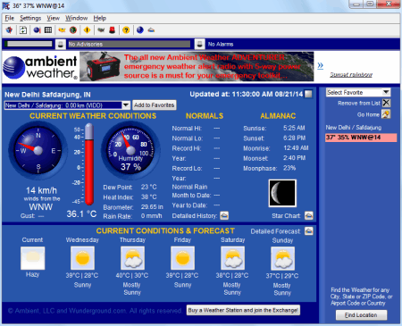Screen dimensions: 402x326
Task: Click the moon phase image
Action: (x=282, y=193)
